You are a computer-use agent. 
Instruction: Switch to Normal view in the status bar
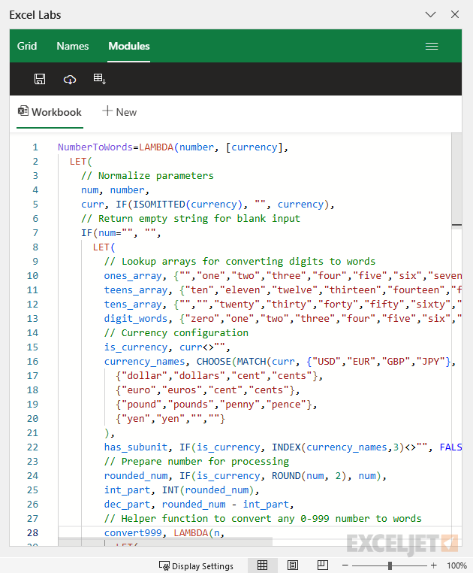(263, 565)
